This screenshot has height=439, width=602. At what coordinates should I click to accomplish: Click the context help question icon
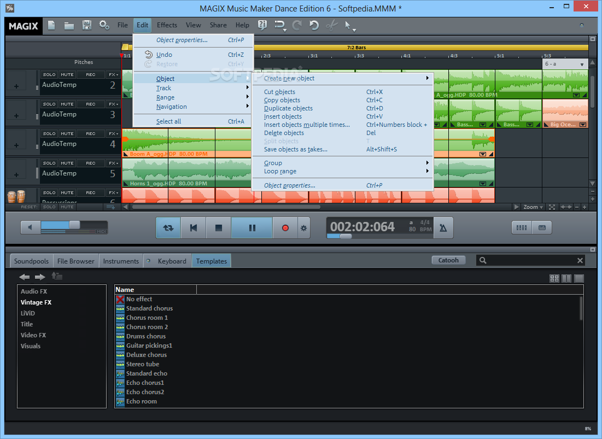click(x=262, y=25)
